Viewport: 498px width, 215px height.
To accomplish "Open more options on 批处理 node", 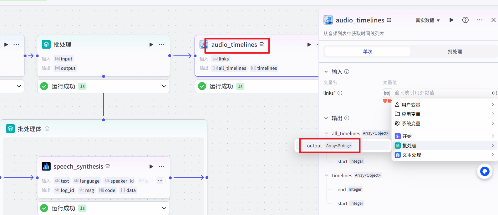I will tap(161, 45).
